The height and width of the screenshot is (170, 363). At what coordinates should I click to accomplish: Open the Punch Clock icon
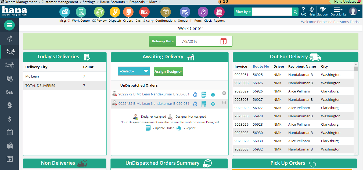coord(203,12)
